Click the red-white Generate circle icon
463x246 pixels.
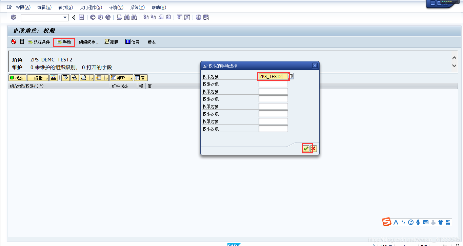point(14,42)
